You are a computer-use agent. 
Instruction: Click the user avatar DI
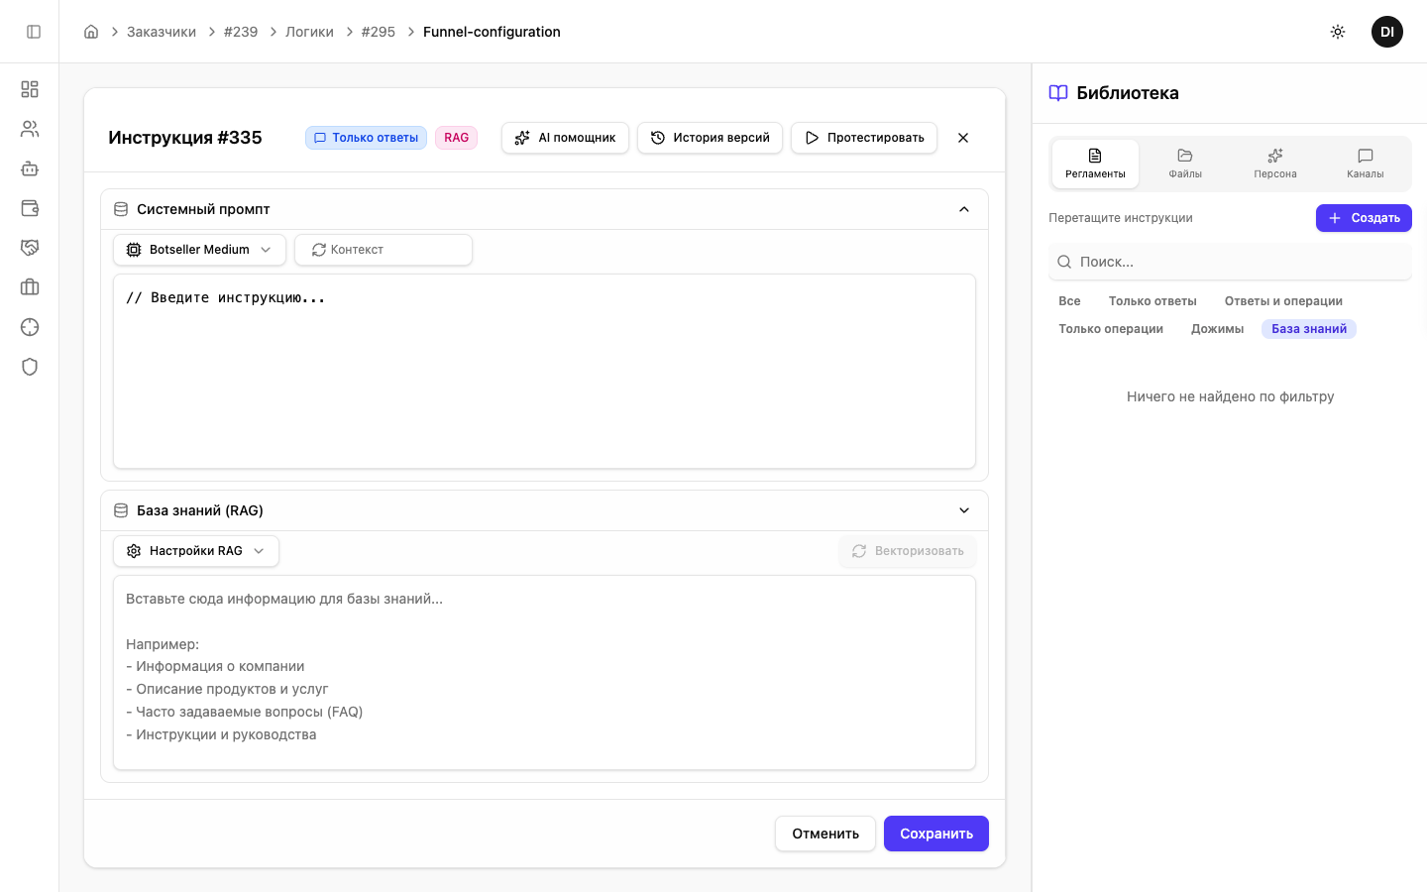point(1386,32)
